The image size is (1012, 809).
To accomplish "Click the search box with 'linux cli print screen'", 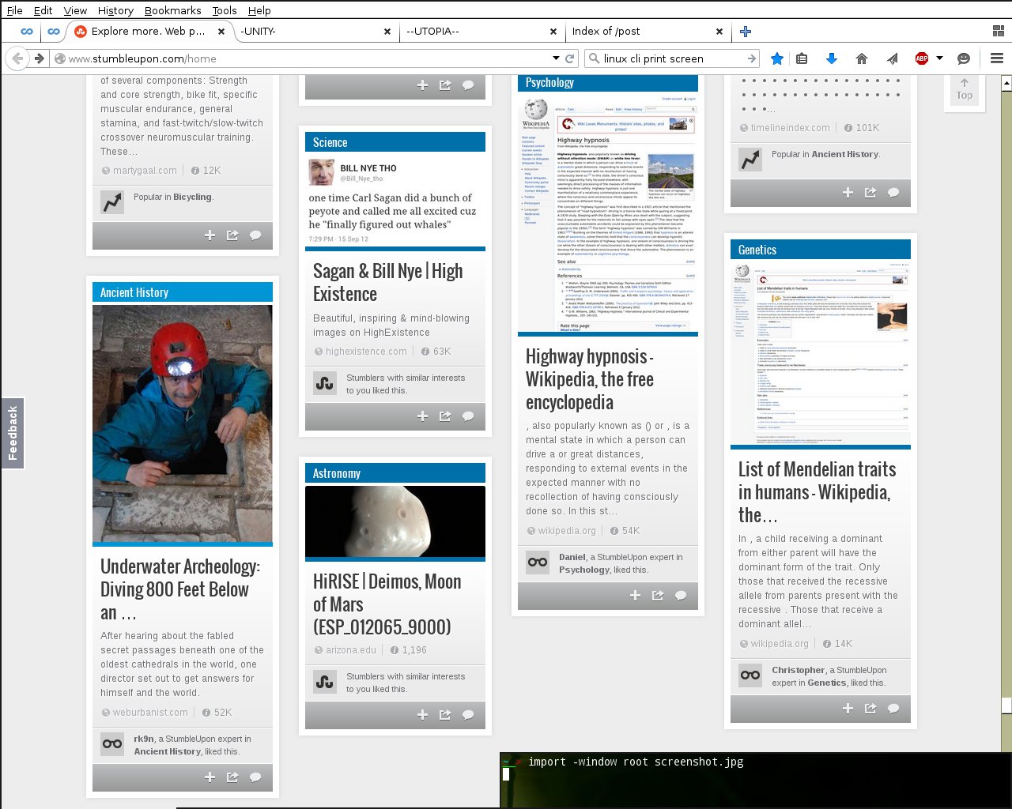I will (672, 58).
